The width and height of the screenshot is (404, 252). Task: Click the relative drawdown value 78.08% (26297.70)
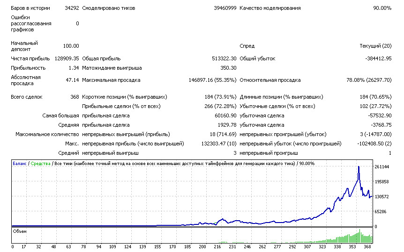[x=369, y=80]
